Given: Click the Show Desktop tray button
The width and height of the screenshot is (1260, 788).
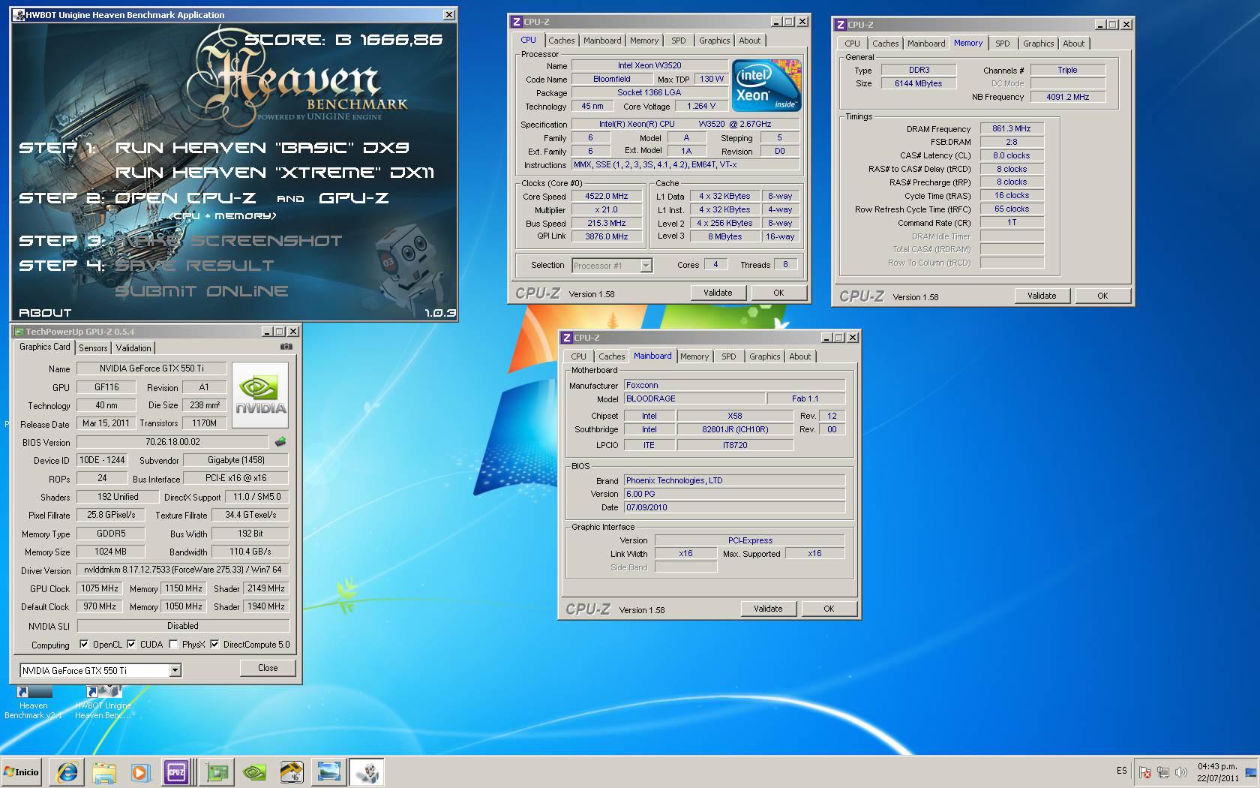Looking at the screenshot, I should pos(1252,771).
